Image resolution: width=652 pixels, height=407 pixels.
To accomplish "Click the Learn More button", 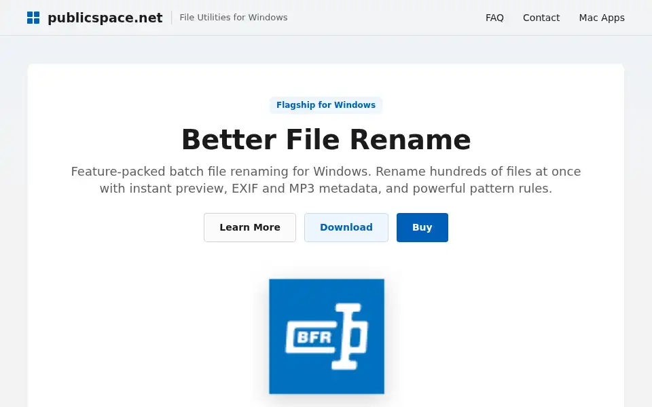I will 250,228.
